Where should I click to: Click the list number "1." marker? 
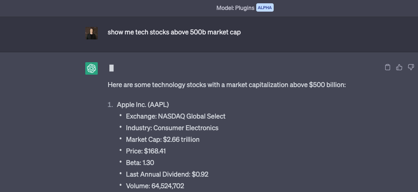tap(110, 105)
